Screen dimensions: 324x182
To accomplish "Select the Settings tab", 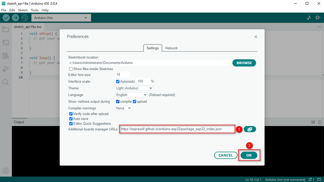I will tap(153, 48).
